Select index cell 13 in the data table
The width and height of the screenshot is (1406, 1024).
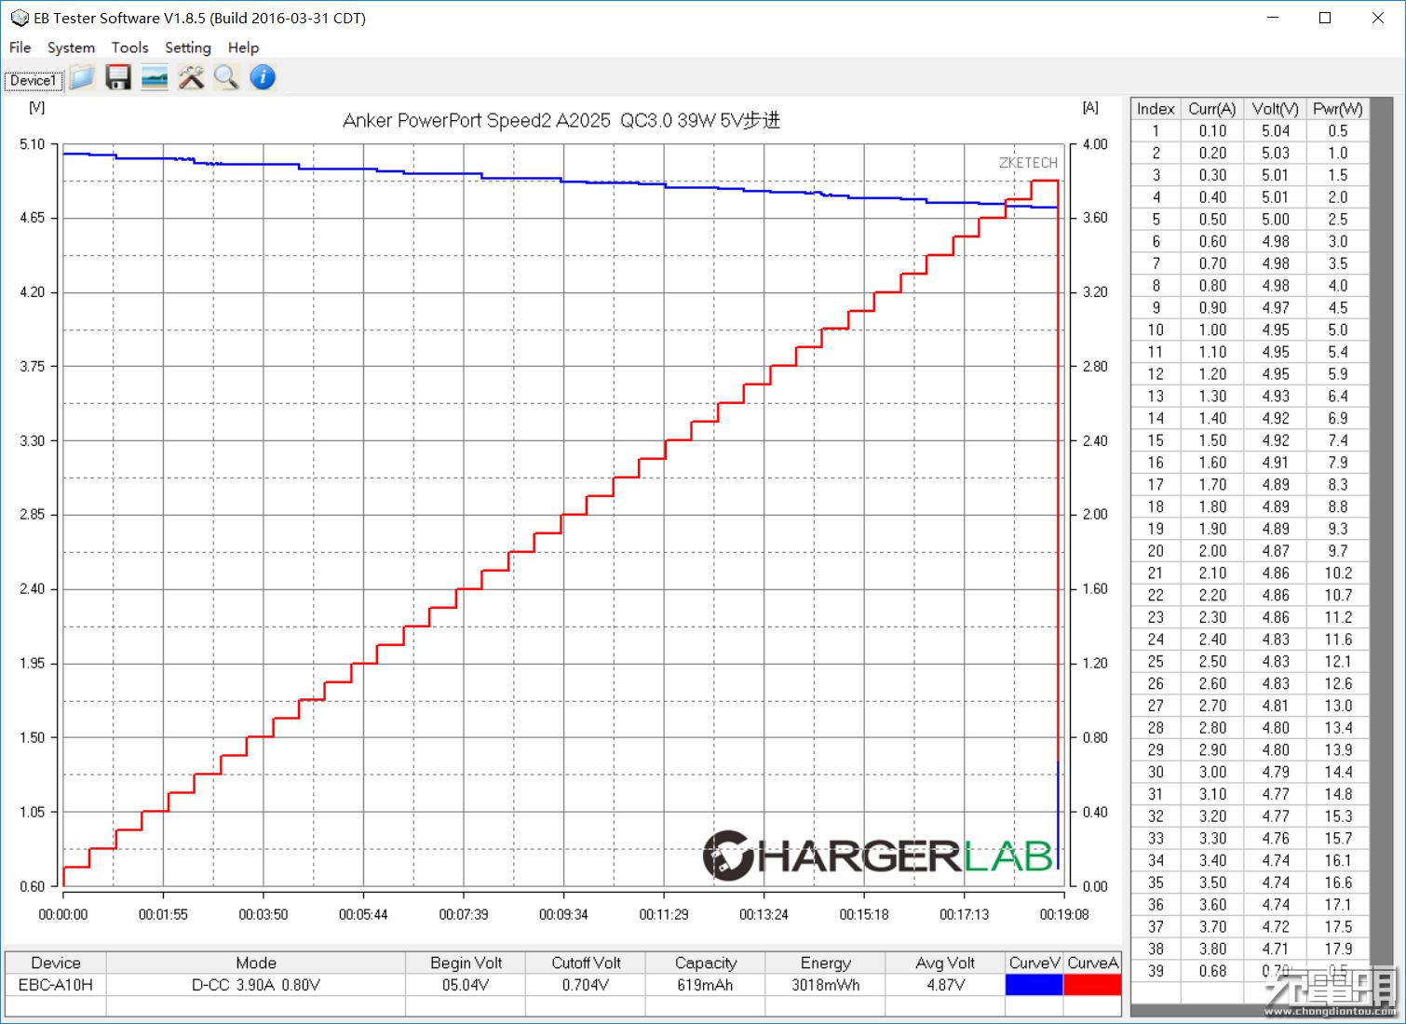tap(1156, 397)
